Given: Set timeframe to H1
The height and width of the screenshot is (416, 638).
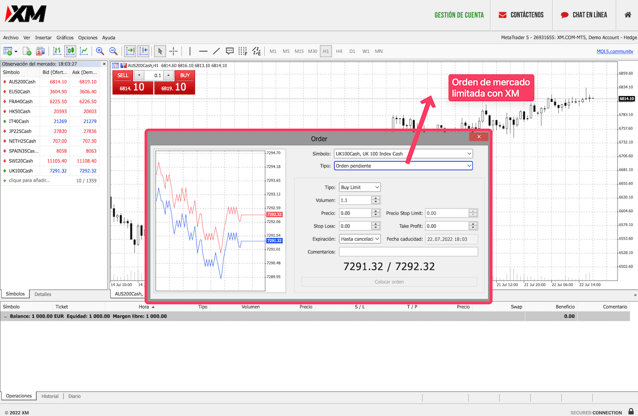Looking at the screenshot, I should coord(326,51).
